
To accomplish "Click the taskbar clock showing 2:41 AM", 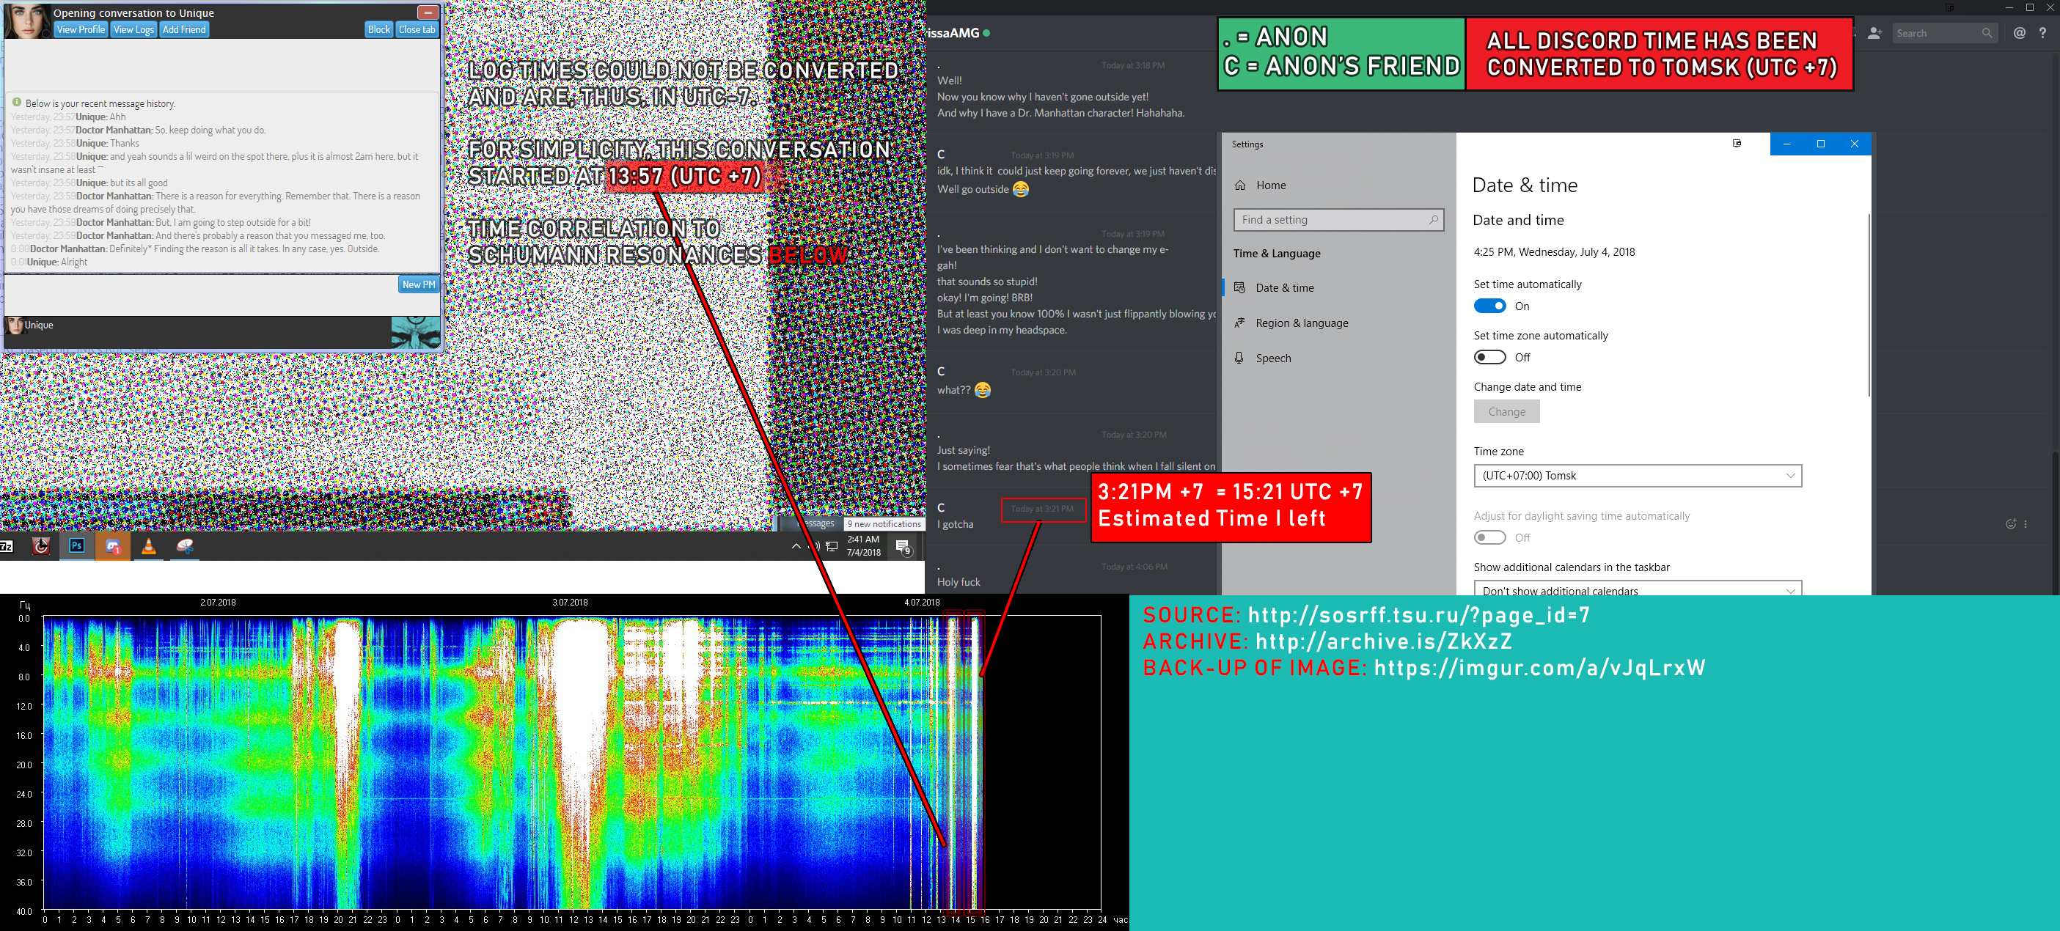I will tap(864, 546).
